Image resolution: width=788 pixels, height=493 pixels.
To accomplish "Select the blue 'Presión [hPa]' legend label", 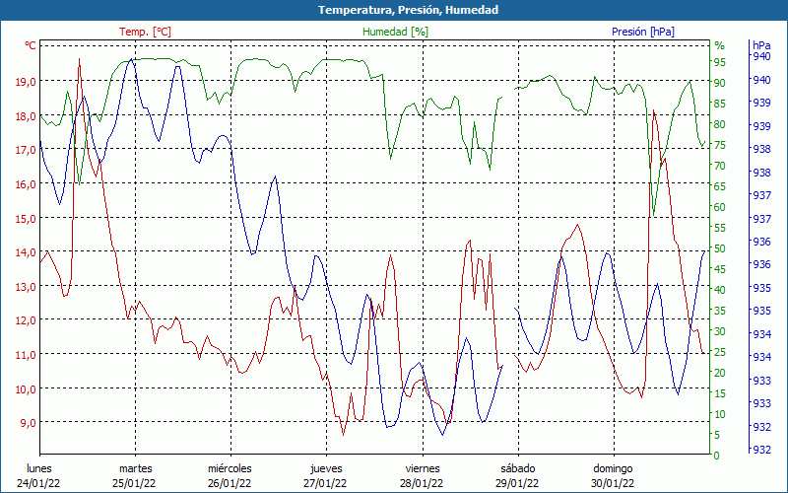I will tap(643, 32).
